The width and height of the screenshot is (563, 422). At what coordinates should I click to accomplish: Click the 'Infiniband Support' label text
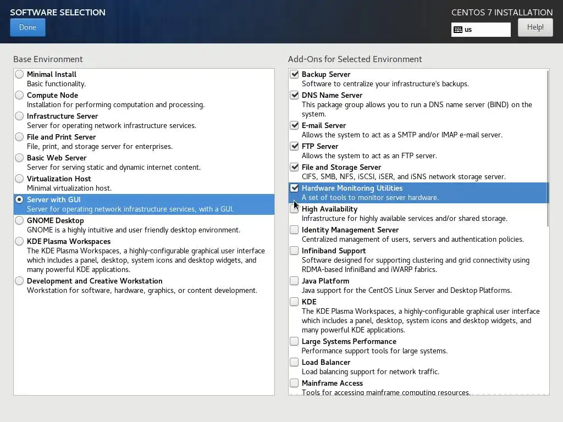[x=334, y=251]
